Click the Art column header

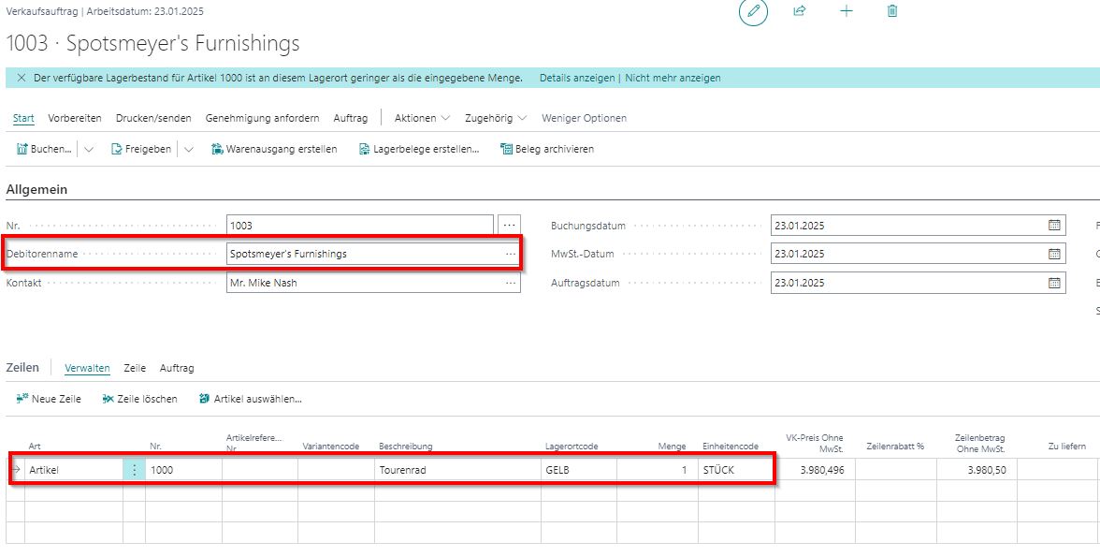tap(35, 446)
